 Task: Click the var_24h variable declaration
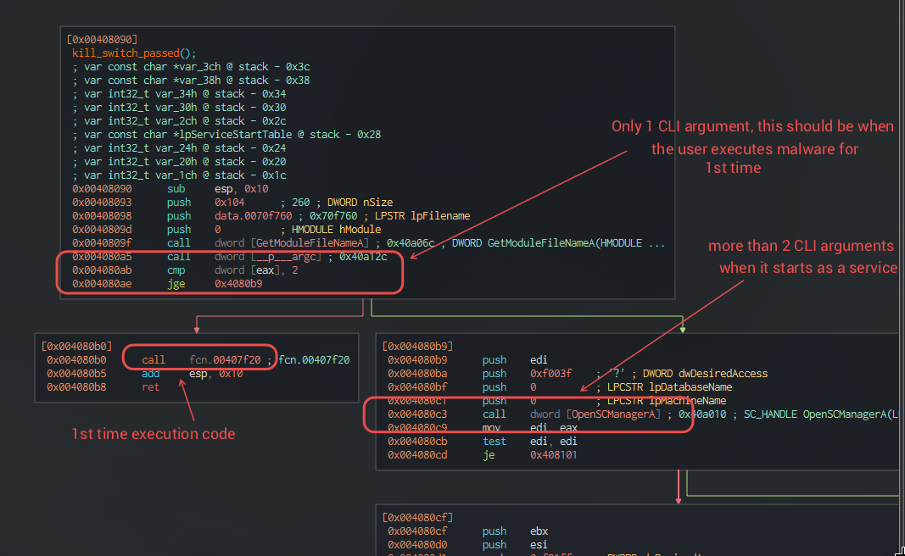(x=179, y=148)
